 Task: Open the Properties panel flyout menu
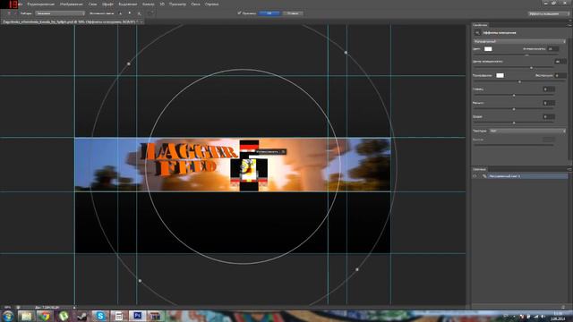569,25
